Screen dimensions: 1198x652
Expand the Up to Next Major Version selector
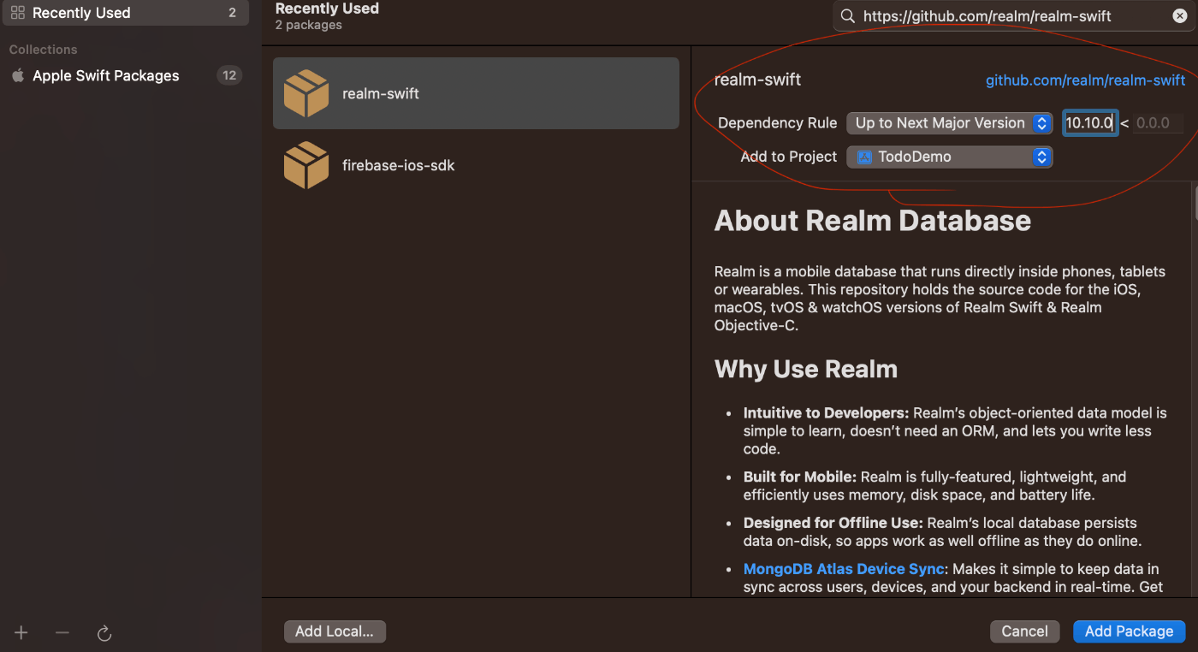(1041, 122)
